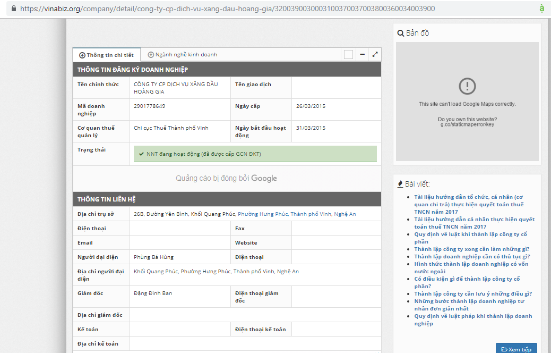Switch to Ngành nghề kinh doanh tab
The width and height of the screenshot is (551, 353).
click(183, 55)
